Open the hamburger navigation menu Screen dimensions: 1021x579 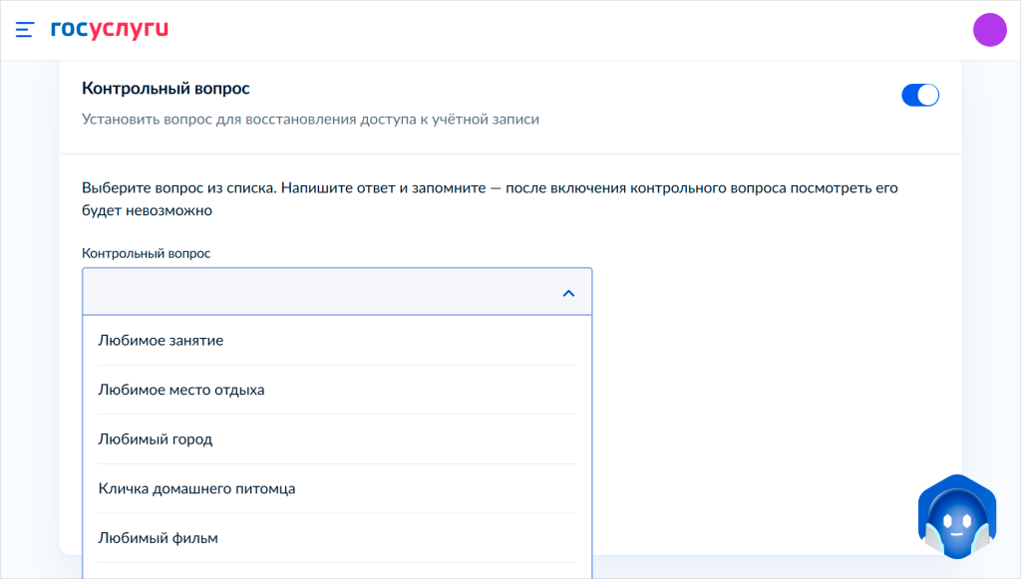[25, 29]
